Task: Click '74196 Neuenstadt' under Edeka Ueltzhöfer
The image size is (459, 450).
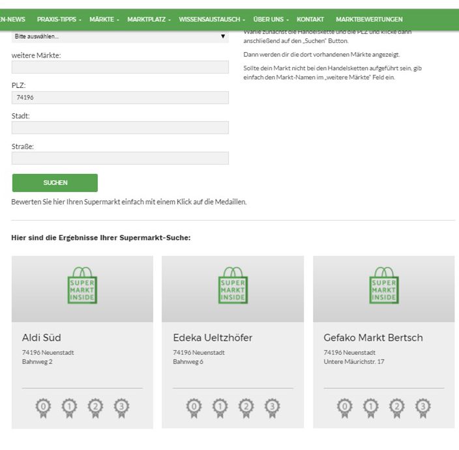Action: coord(199,352)
